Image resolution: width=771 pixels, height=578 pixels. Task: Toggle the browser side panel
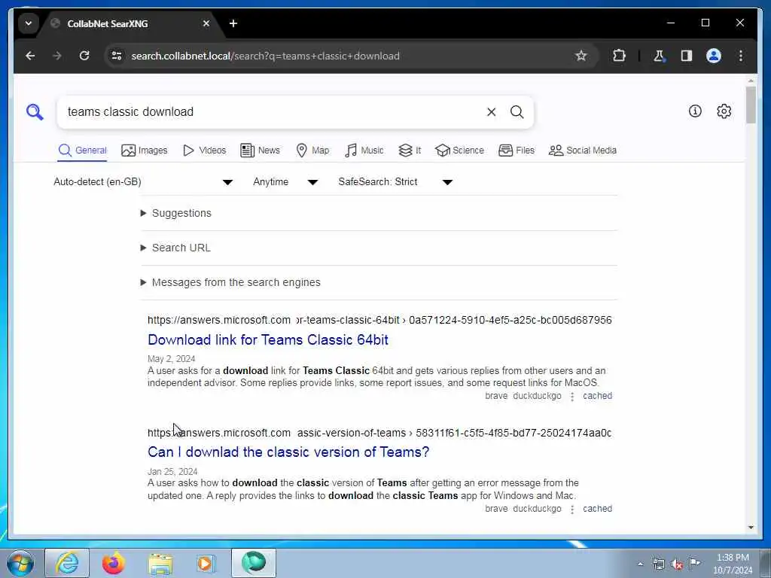click(x=687, y=56)
